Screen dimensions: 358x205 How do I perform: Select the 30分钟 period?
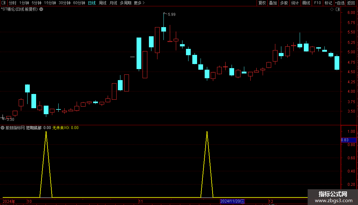(65, 3)
